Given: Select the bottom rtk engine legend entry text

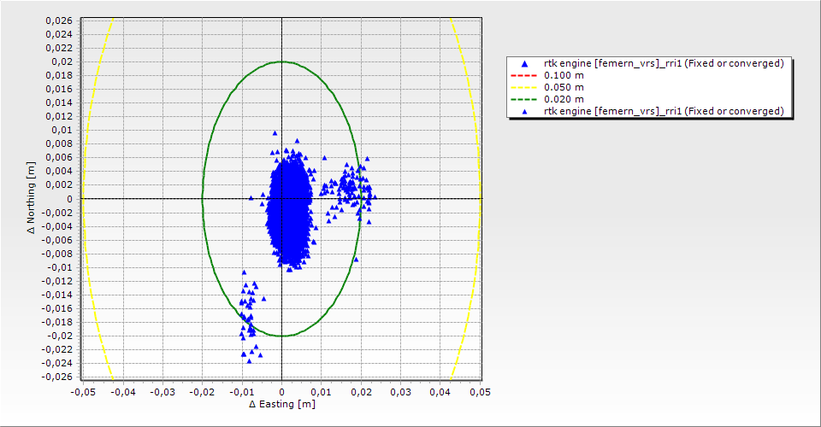Looking at the screenshot, I should (664, 111).
